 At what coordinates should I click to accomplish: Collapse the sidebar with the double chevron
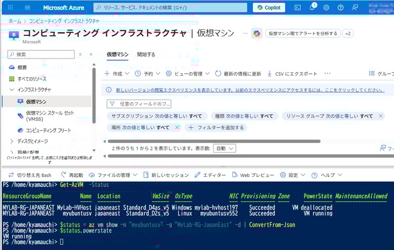click(x=91, y=54)
